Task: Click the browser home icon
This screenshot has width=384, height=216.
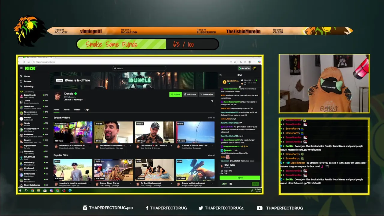Action: pyautogui.click(x=28, y=62)
